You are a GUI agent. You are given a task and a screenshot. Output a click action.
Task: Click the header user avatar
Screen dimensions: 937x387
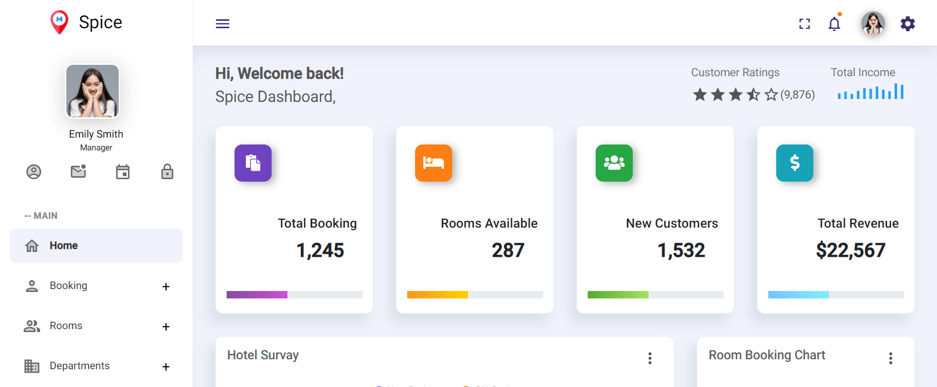[x=873, y=24]
